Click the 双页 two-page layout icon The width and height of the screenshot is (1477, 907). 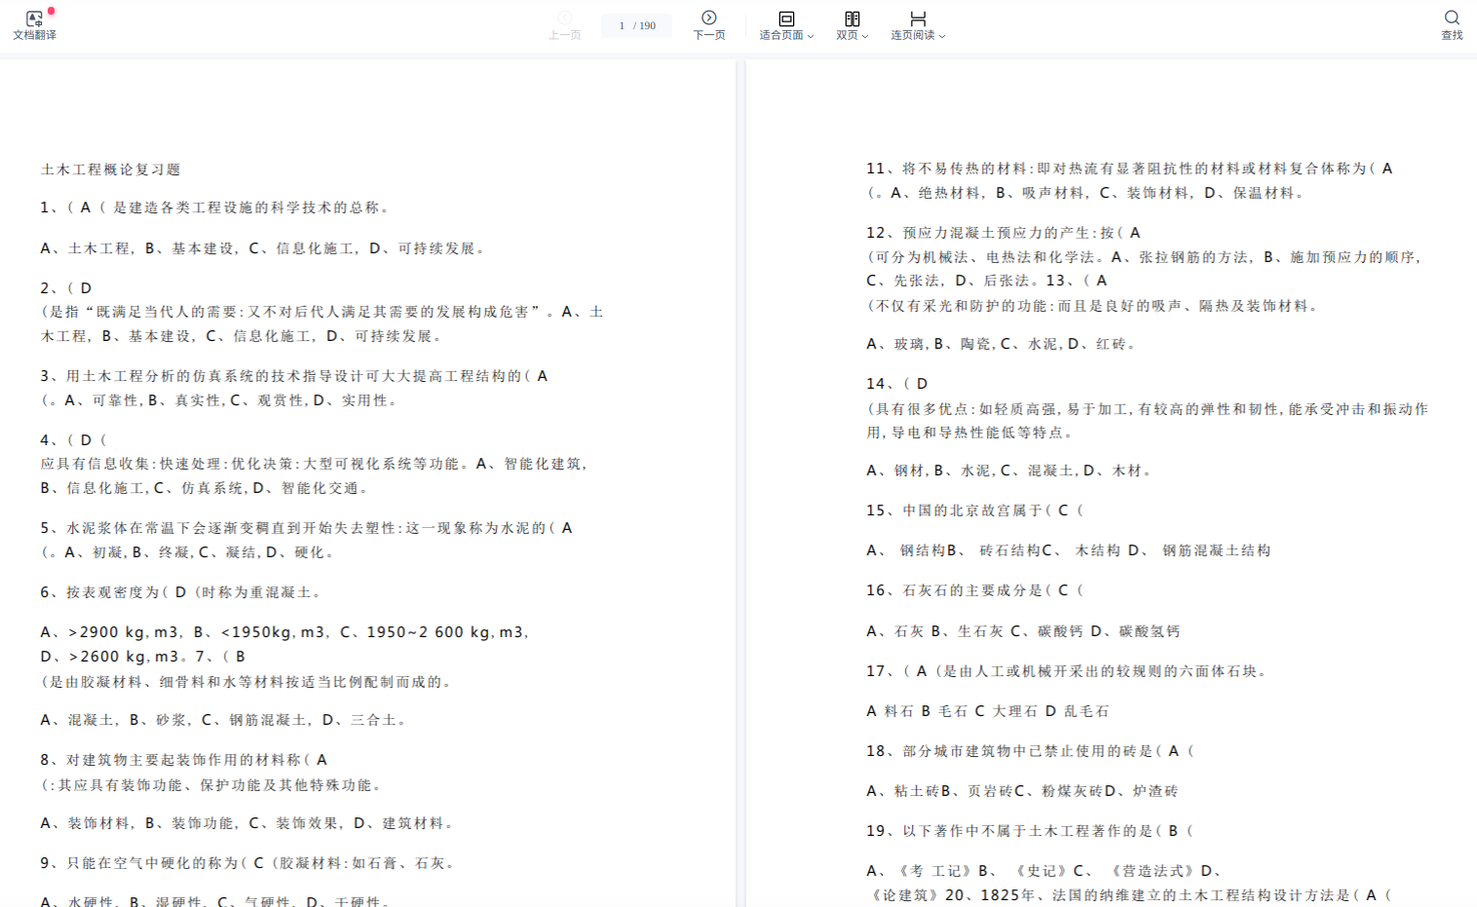pos(852,19)
